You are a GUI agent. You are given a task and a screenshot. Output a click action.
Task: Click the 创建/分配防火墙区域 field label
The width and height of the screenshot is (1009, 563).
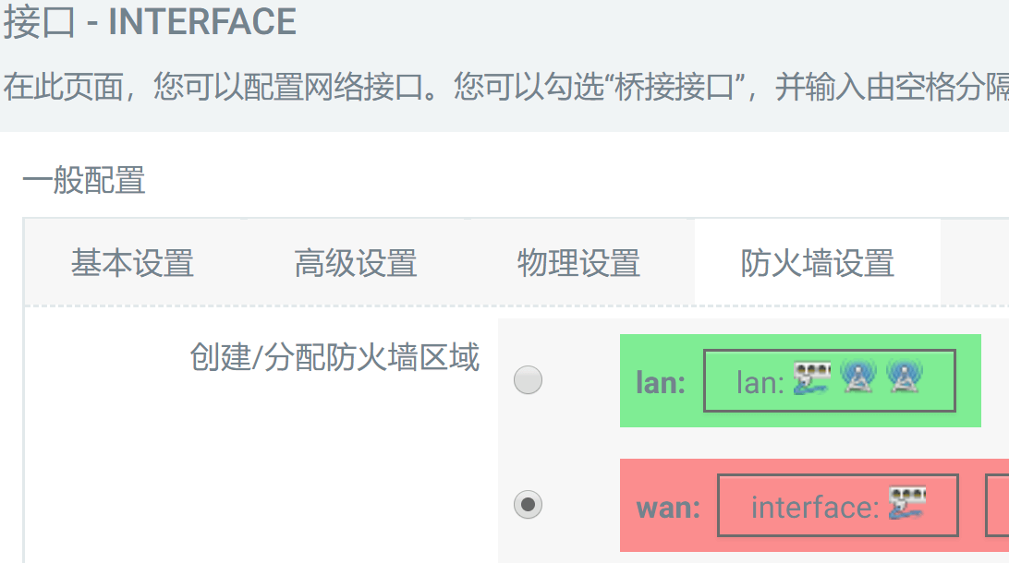[334, 357]
